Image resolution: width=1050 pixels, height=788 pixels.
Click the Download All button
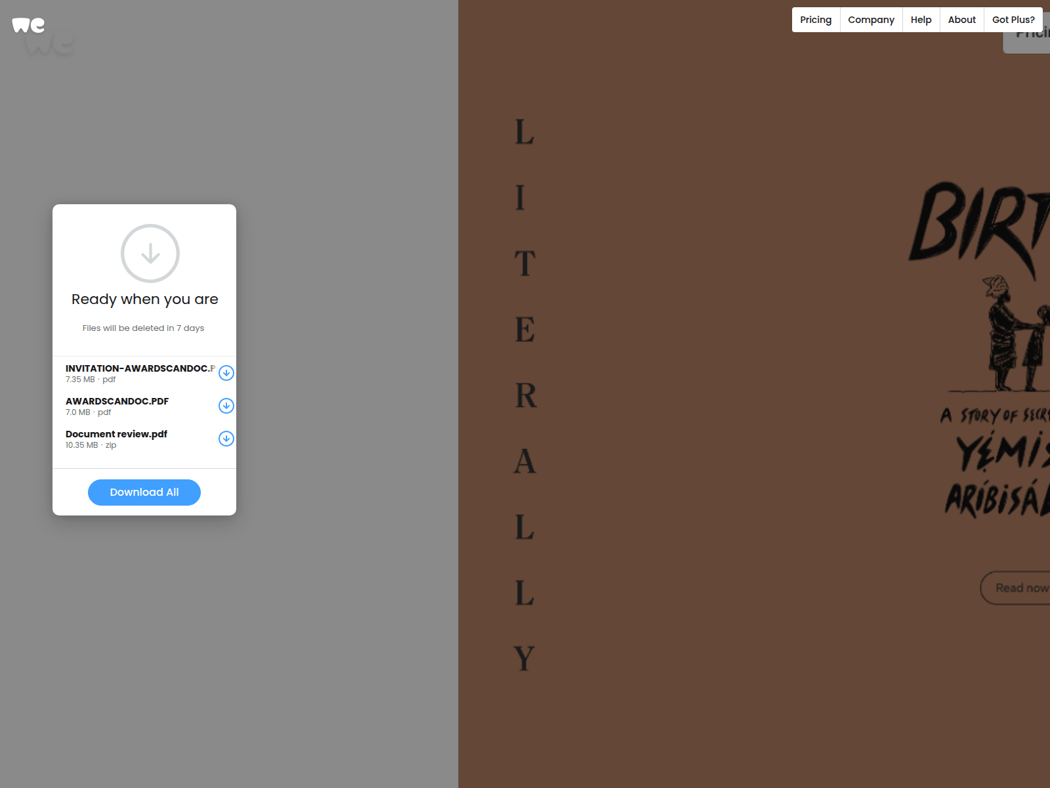[x=144, y=492]
